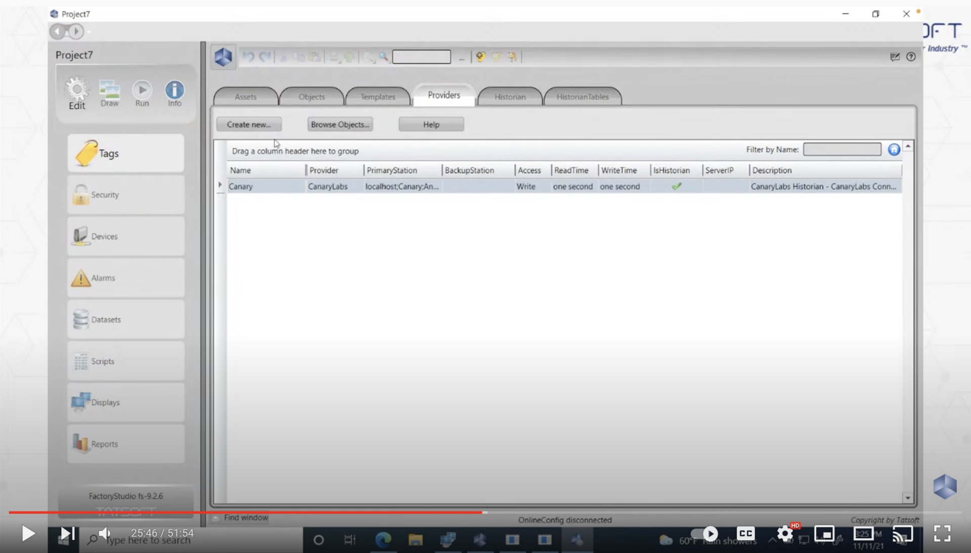This screenshot has width=971, height=553.
Task: Click the Create new... button
Action: coord(249,124)
